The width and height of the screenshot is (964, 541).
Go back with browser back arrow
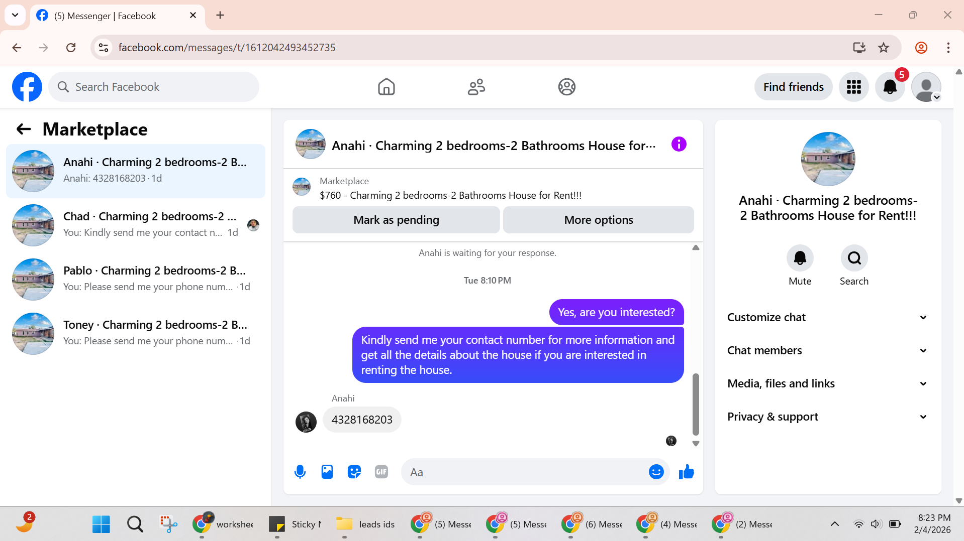click(x=17, y=48)
